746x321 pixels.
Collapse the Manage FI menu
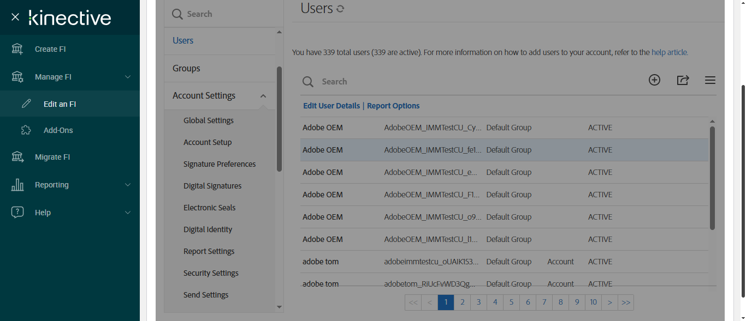pos(128,77)
